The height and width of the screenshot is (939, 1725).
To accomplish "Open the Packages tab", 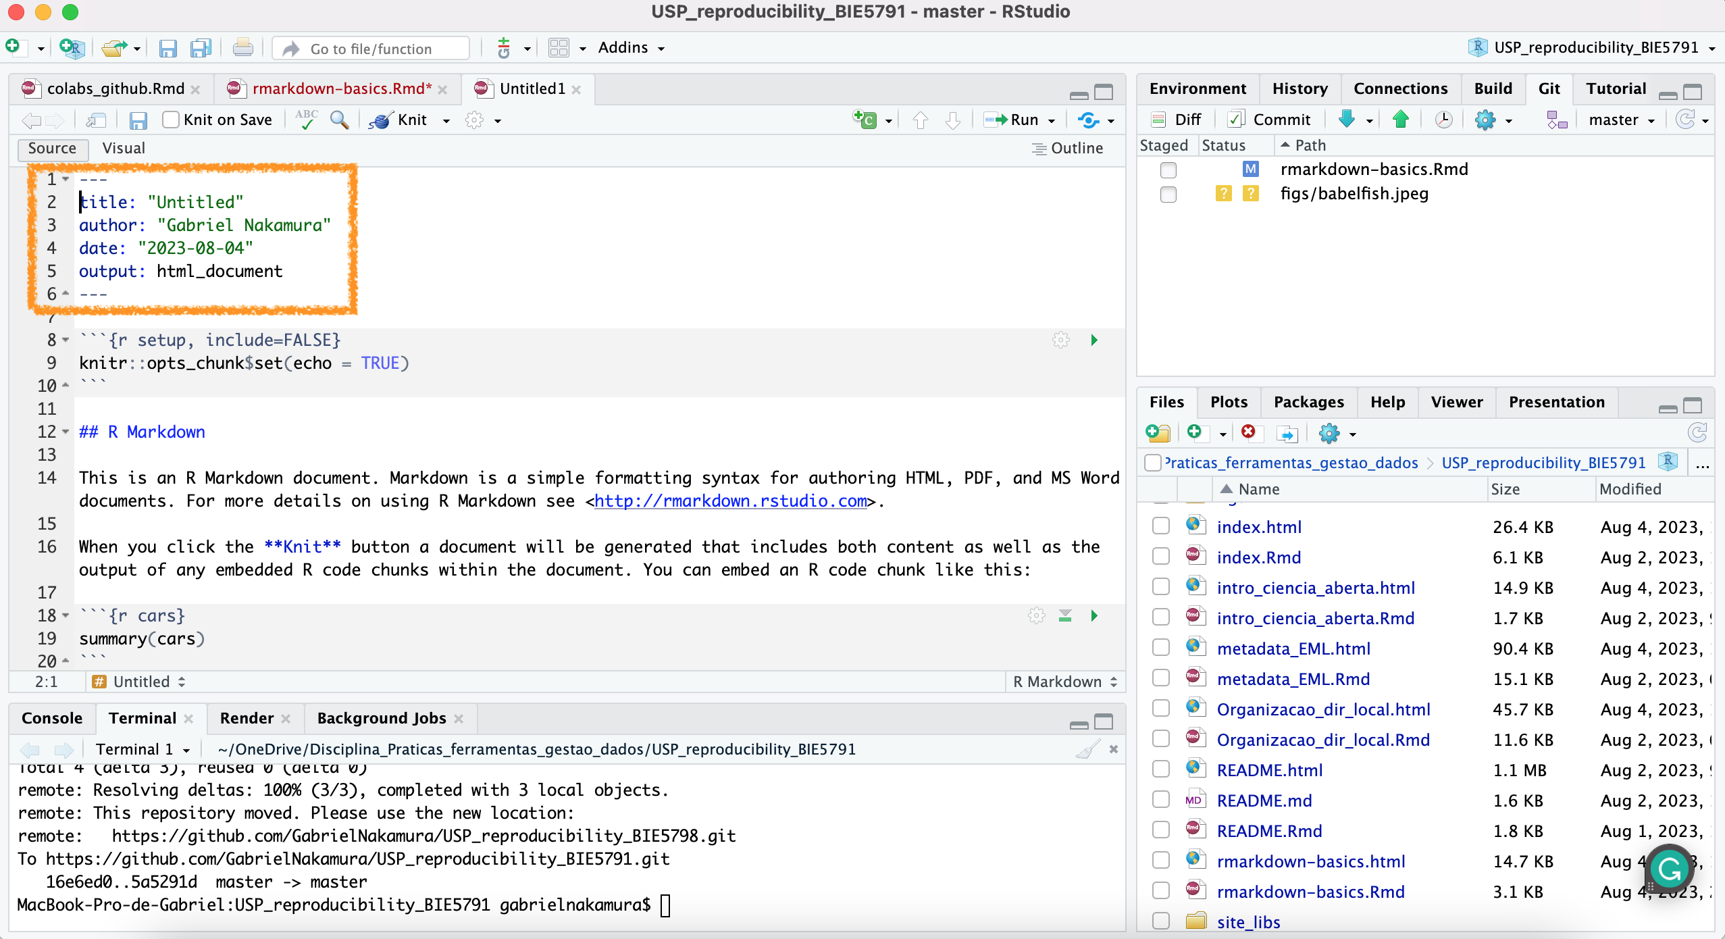I will coord(1308,402).
